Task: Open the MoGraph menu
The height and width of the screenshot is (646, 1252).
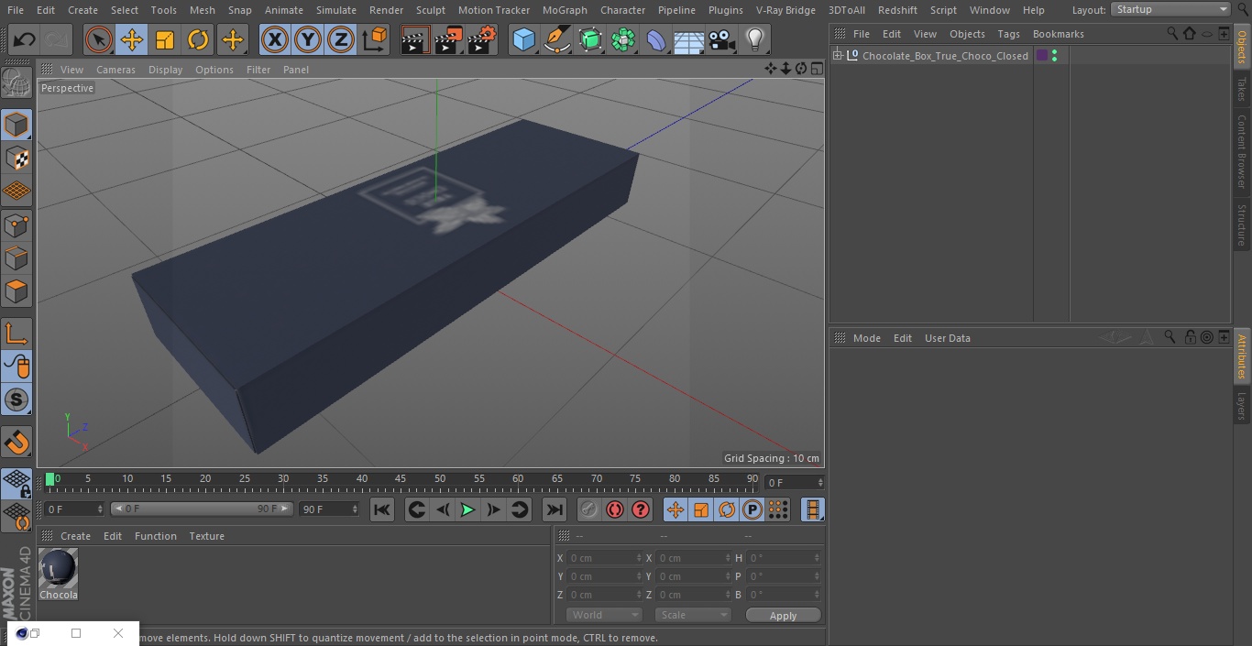Action: pyautogui.click(x=565, y=10)
